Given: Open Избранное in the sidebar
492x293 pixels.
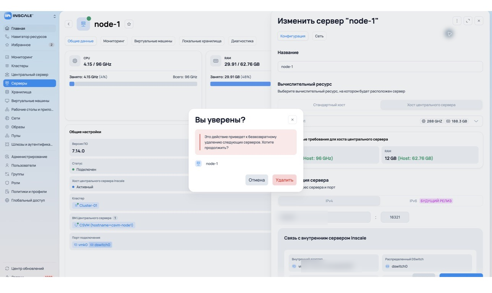Looking at the screenshot, I should click(x=30, y=45).
